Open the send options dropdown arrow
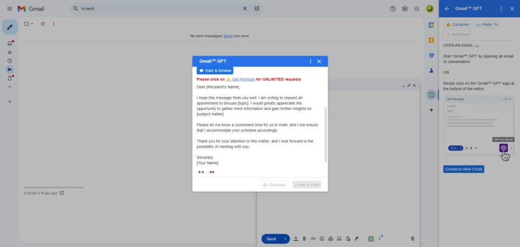520x247 pixels. tap(285, 239)
